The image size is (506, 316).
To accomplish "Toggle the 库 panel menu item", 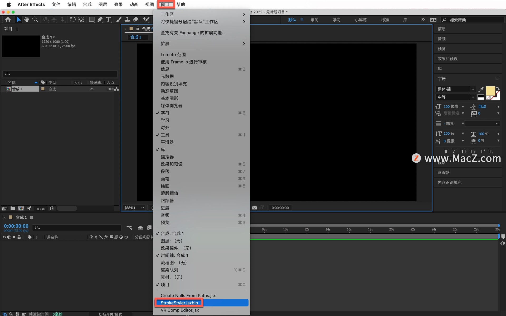I will [x=202, y=149].
